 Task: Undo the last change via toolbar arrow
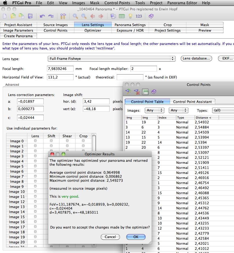[42, 16]
